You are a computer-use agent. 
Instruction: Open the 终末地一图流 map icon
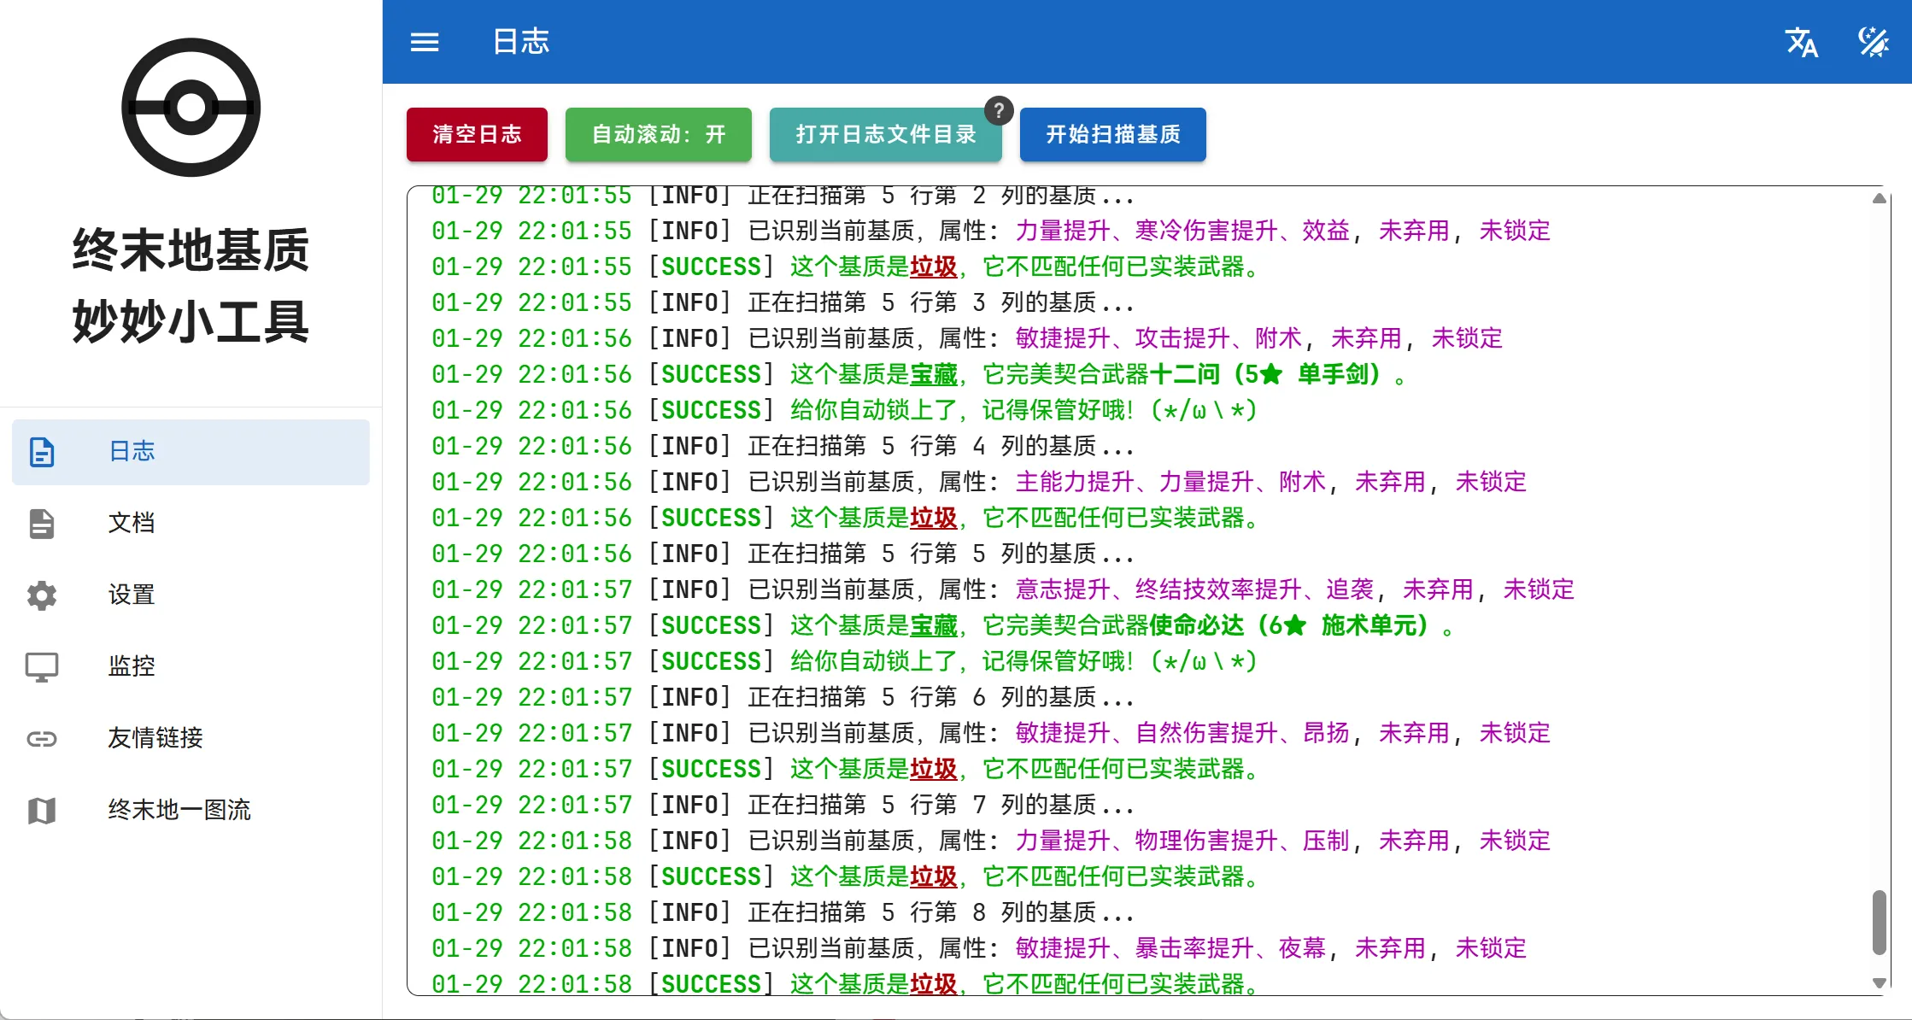pos(43,811)
